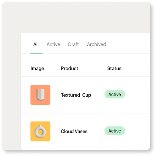
Task: Switch to the All products tab
Action: click(36, 44)
